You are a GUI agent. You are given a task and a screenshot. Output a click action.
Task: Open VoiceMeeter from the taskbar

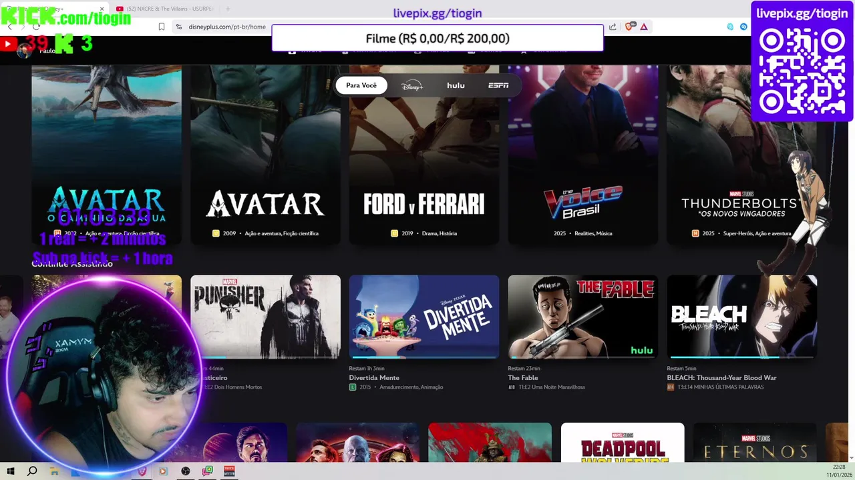[x=229, y=471]
